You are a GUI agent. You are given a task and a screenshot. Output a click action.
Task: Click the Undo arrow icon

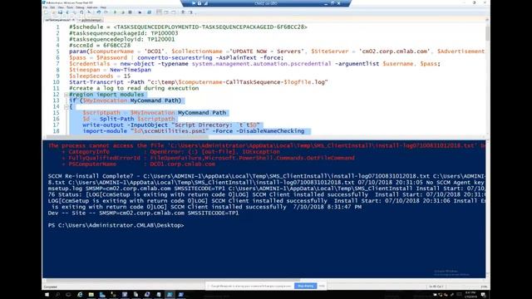pyautogui.click(x=98, y=12)
